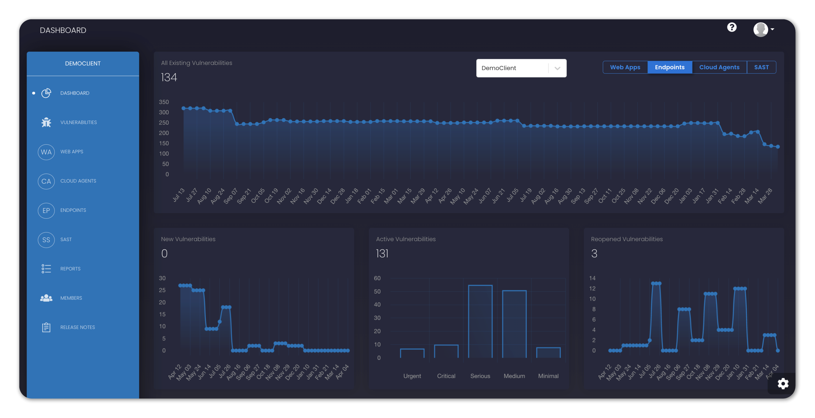
Task: Click the WA Web Apps circle icon
Action: pyautogui.click(x=46, y=152)
